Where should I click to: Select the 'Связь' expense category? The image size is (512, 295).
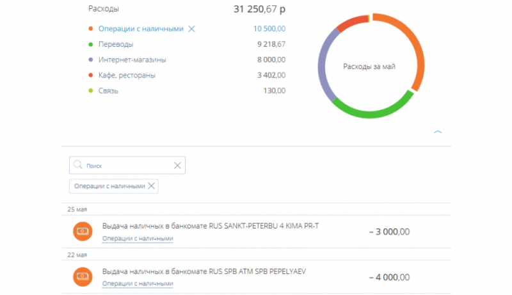[x=108, y=91]
